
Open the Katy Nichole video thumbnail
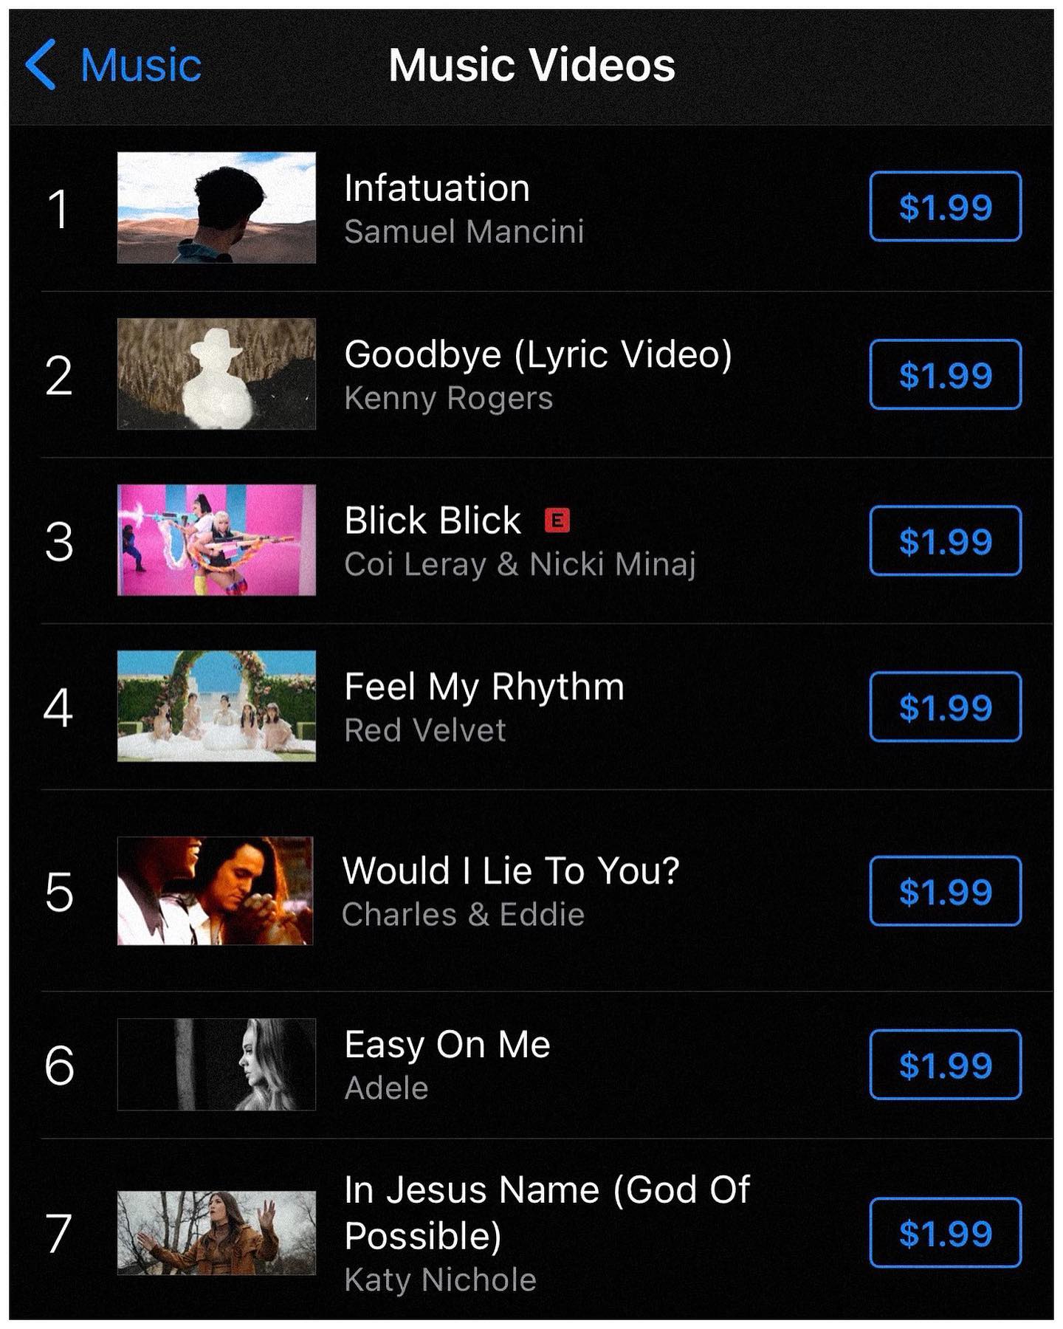[x=216, y=1232]
